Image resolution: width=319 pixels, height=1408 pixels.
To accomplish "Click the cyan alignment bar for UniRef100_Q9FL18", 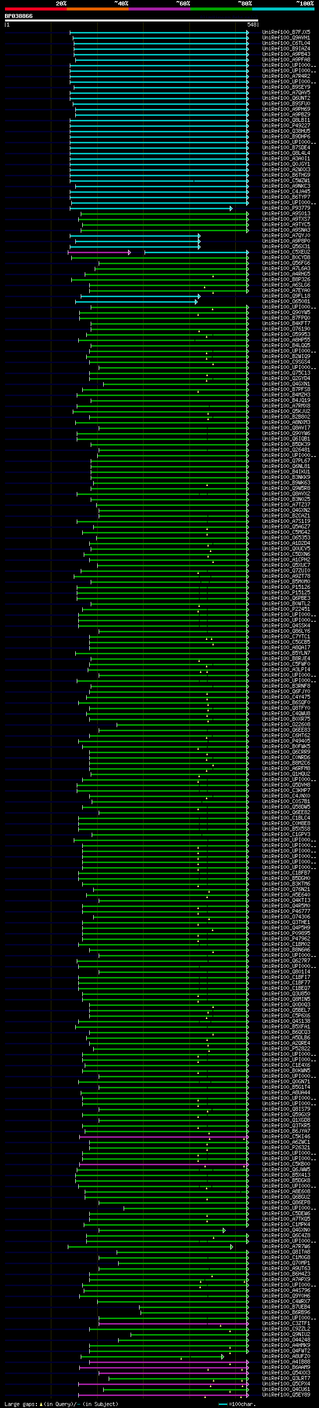I will point(140,296).
